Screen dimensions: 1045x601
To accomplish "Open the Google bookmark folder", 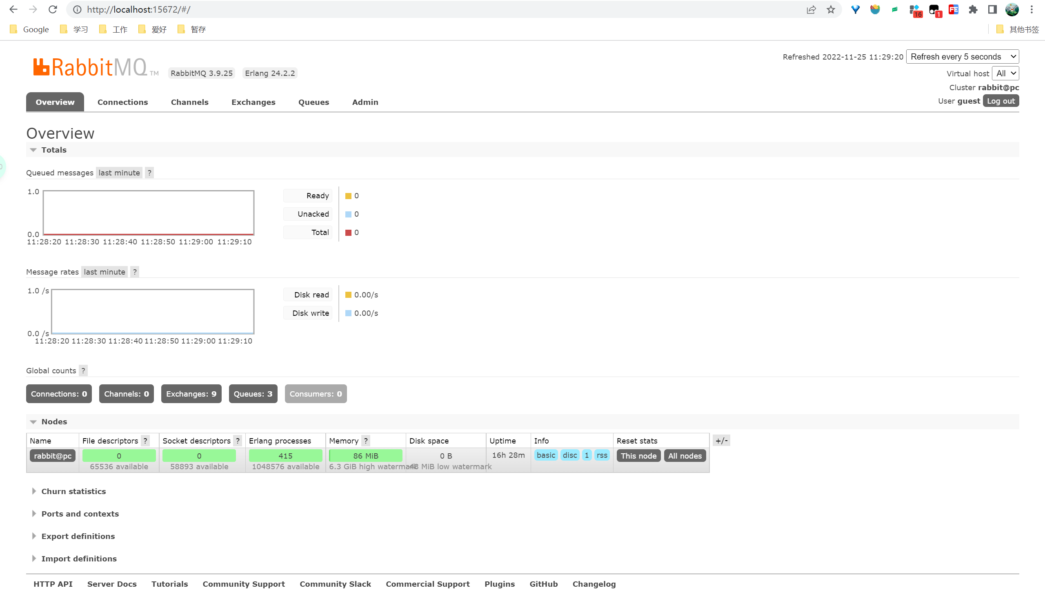I will coord(30,29).
